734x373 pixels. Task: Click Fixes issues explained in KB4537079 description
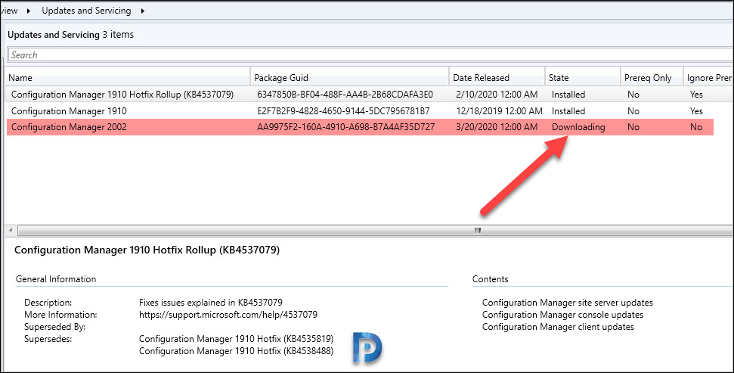point(211,302)
